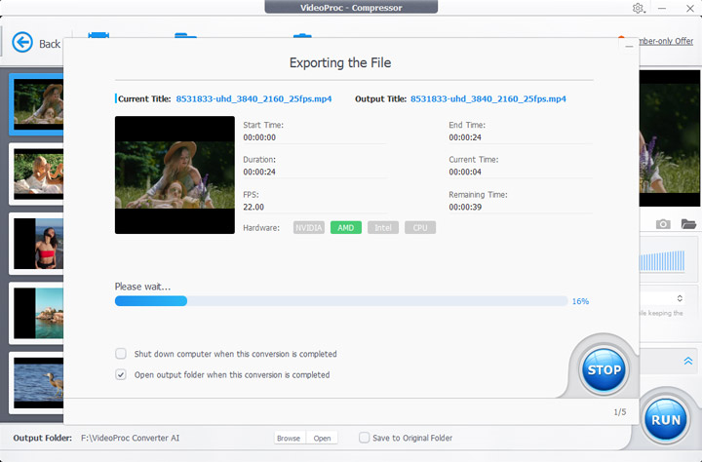The image size is (702, 462).
Task: Click Open next to Browse
Action: [322, 439]
